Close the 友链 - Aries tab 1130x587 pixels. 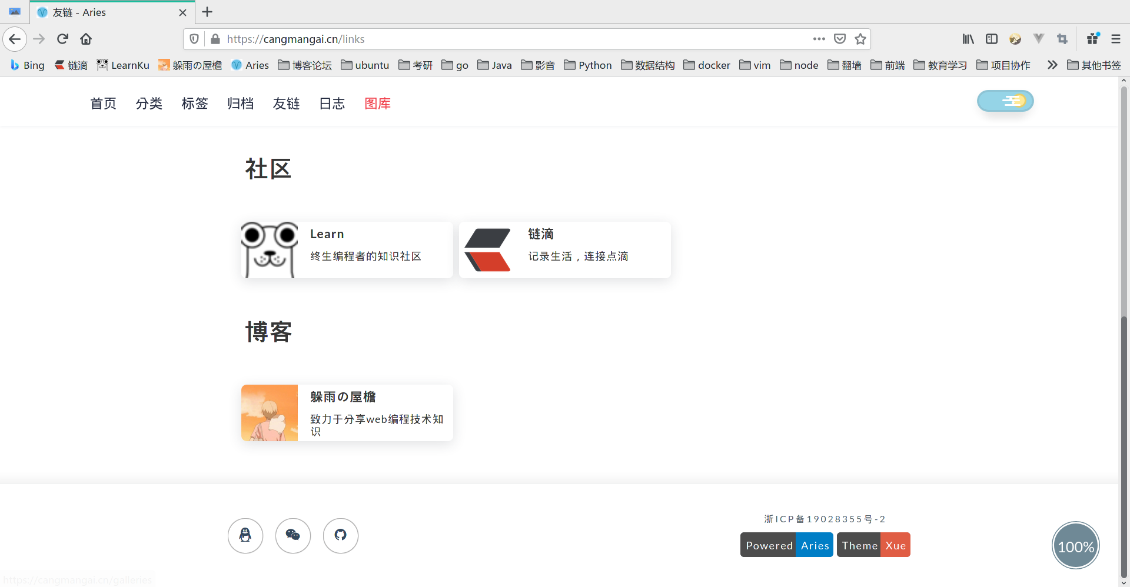point(182,12)
